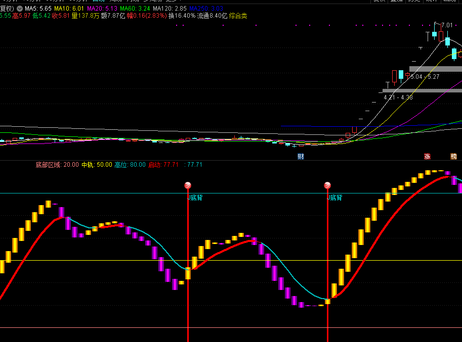Click the 高位: 80.00 indicator label
The image size is (462, 342).
click(130, 165)
